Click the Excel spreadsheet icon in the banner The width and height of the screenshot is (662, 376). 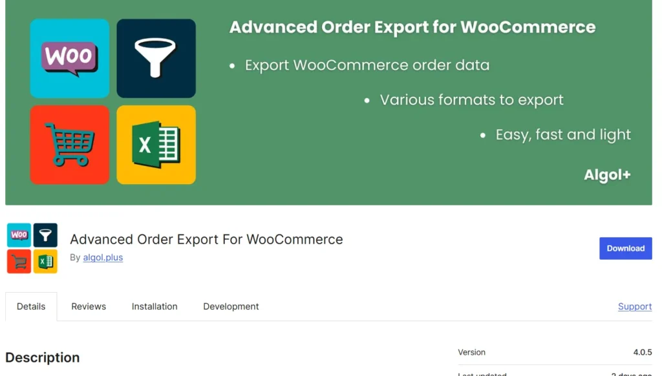coord(156,144)
